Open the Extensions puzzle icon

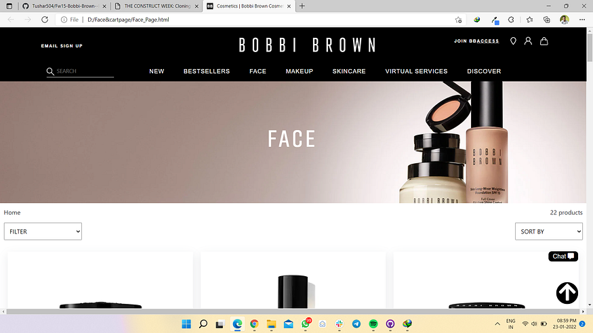[x=511, y=20]
